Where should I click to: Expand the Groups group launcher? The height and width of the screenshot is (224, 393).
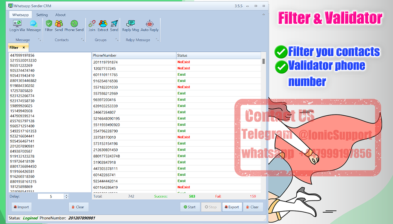pyautogui.click(x=117, y=40)
